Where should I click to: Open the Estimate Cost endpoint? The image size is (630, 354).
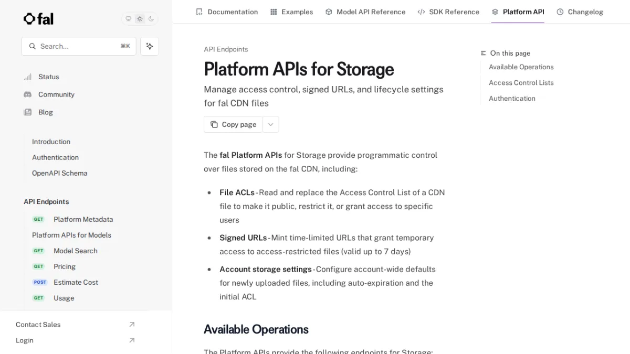pyautogui.click(x=76, y=282)
